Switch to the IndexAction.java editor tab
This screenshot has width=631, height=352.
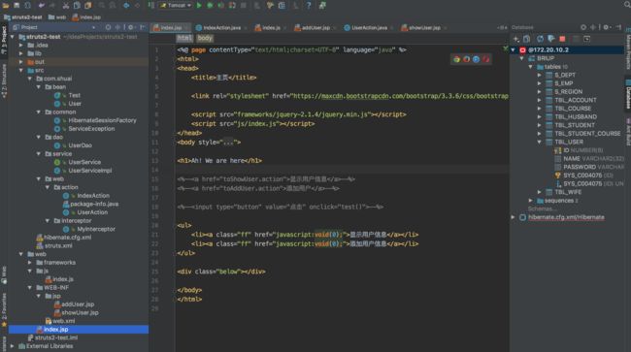pos(221,28)
